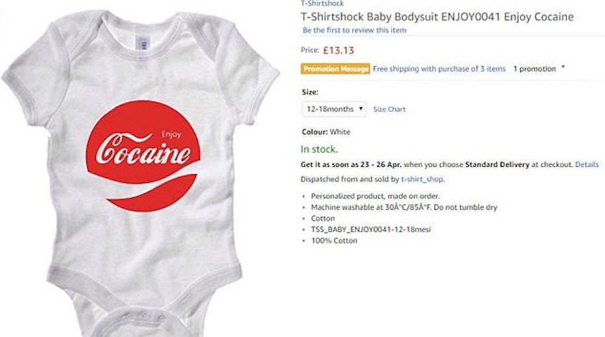
Task: Expand the 1 promotion dropdown arrow
Action: pyautogui.click(x=563, y=68)
